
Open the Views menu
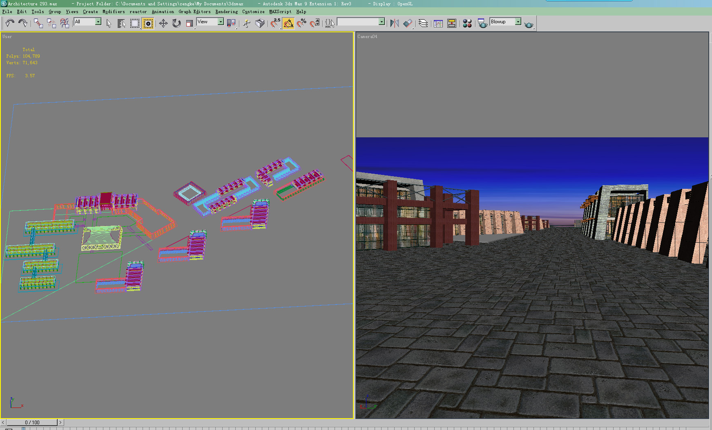click(72, 11)
